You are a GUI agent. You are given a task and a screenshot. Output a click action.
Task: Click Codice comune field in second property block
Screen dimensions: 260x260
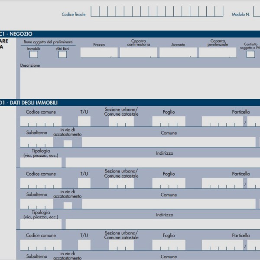coord(41,183)
